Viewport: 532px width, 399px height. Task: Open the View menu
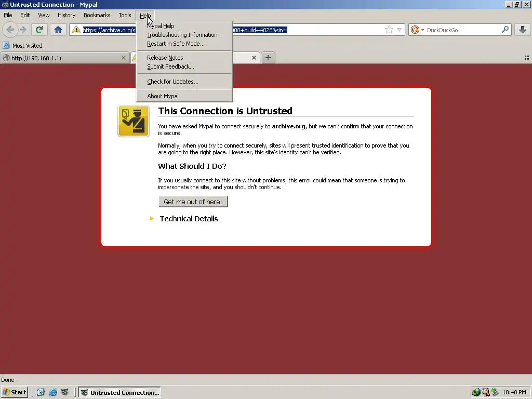(44, 15)
